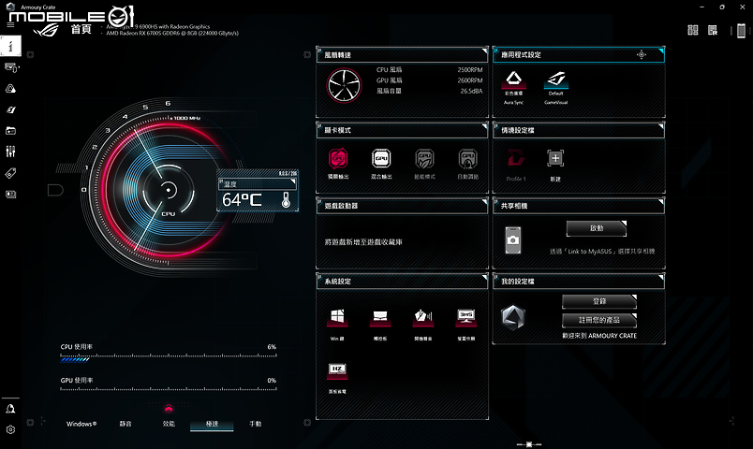Screen dimensions: 753x449
Task: Click the app configuration target settings icon
Action: (x=642, y=54)
